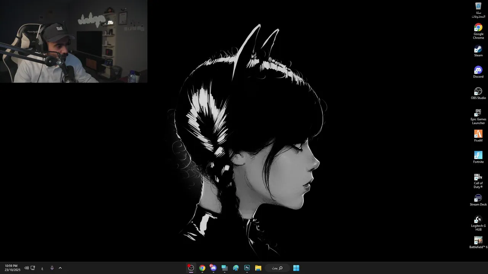This screenshot has width=488, height=274.
Task: Show hidden system tray icons
Action: coord(60,268)
